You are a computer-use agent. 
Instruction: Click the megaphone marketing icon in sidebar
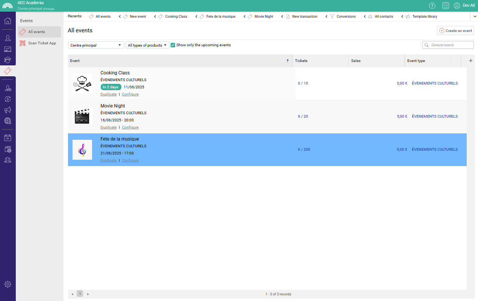click(x=8, y=110)
